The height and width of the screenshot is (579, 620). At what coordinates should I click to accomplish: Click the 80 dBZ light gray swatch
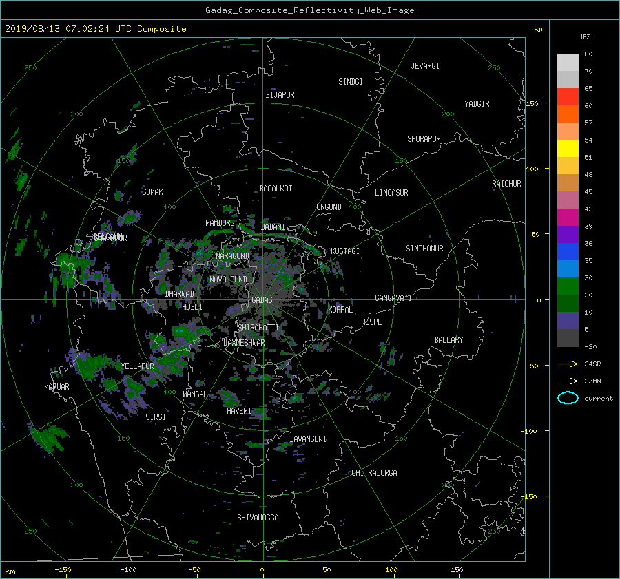(568, 63)
